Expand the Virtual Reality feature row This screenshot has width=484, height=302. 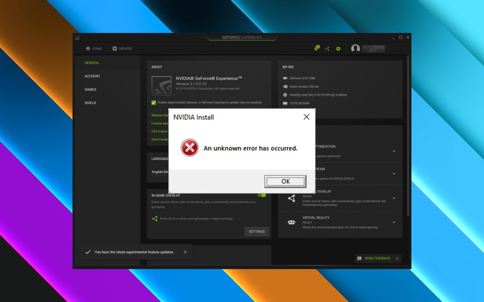coord(394,222)
